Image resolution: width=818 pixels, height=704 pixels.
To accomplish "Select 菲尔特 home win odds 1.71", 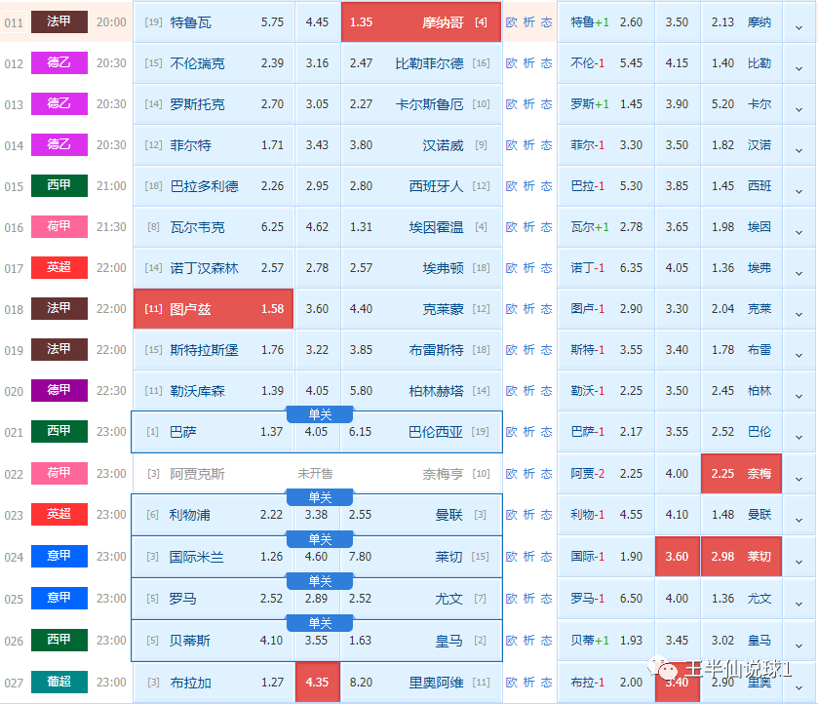I will click(x=214, y=145).
